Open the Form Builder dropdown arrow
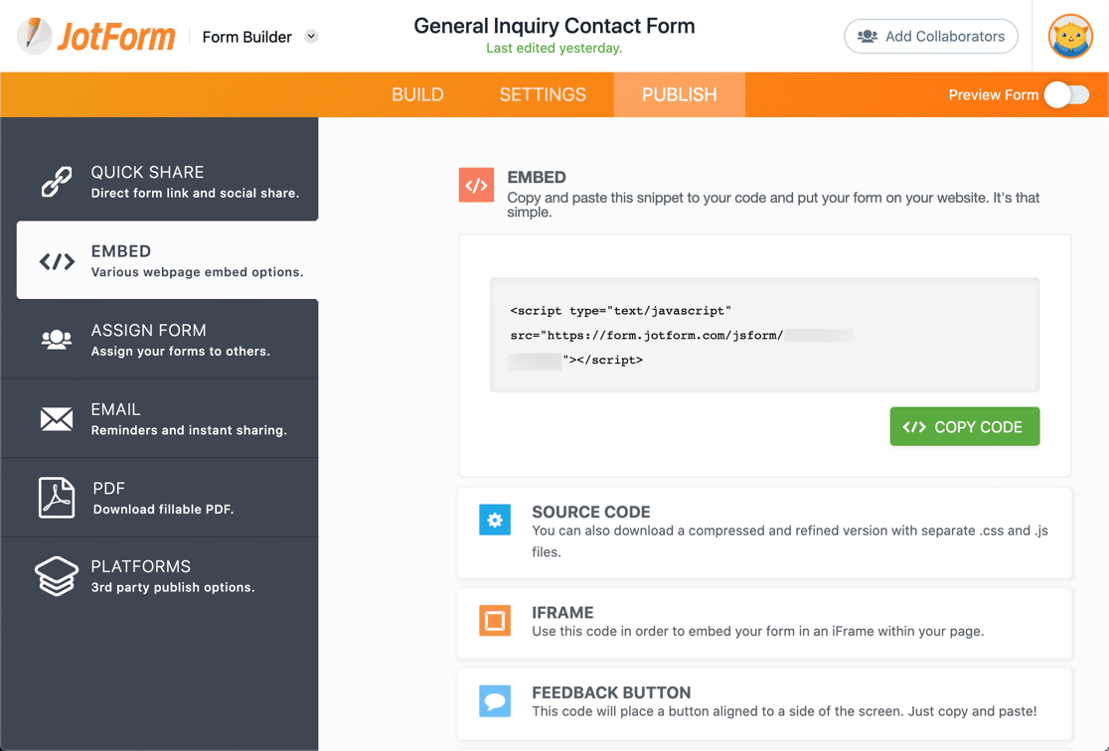1109x751 pixels. click(311, 37)
